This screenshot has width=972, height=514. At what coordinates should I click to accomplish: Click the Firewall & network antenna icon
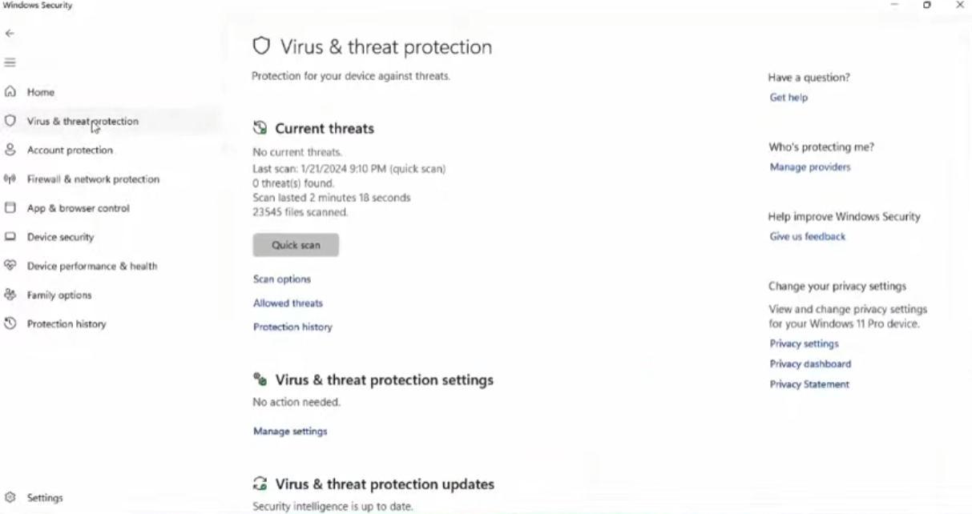[x=10, y=179]
